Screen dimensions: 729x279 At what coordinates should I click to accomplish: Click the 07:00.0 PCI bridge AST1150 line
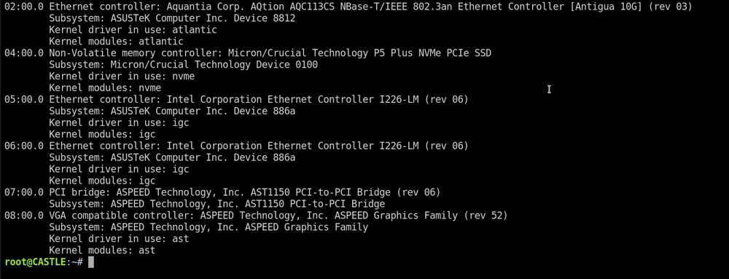click(222, 192)
